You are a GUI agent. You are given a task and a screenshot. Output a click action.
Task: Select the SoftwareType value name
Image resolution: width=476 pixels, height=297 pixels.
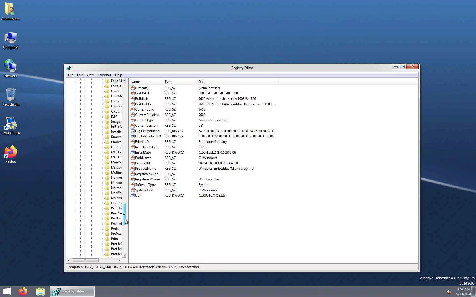[145, 185]
